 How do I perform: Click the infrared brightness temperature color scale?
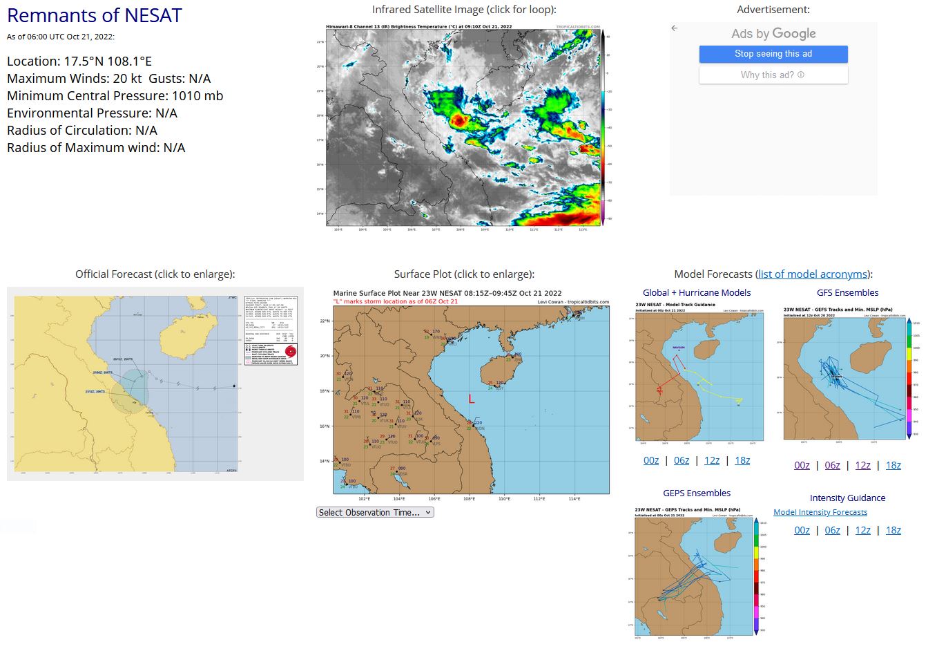(603, 126)
